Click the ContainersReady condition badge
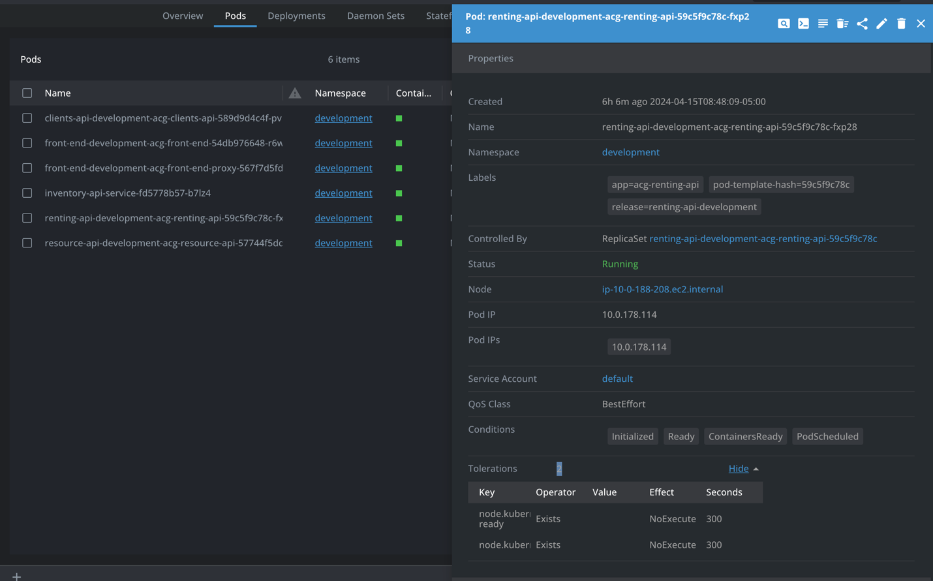The height and width of the screenshot is (581, 933). click(745, 437)
